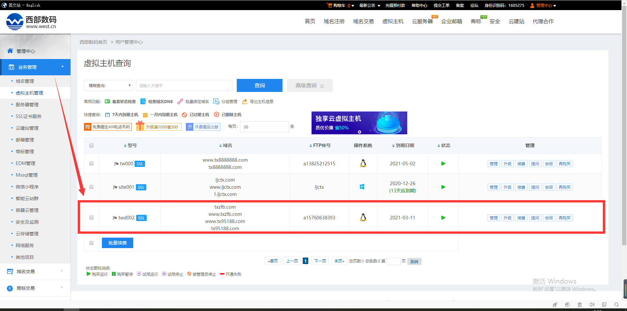
Task: Click the green running status icon for site001
Action: 443,187
